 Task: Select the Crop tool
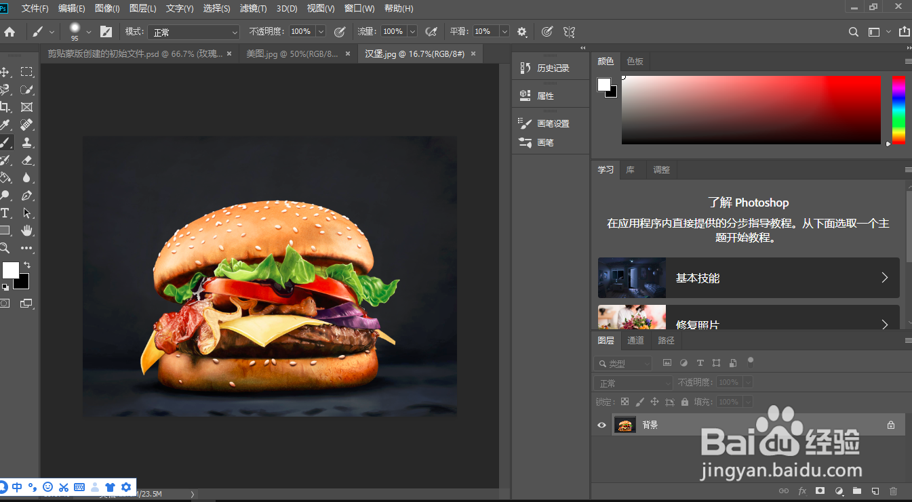[5, 107]
